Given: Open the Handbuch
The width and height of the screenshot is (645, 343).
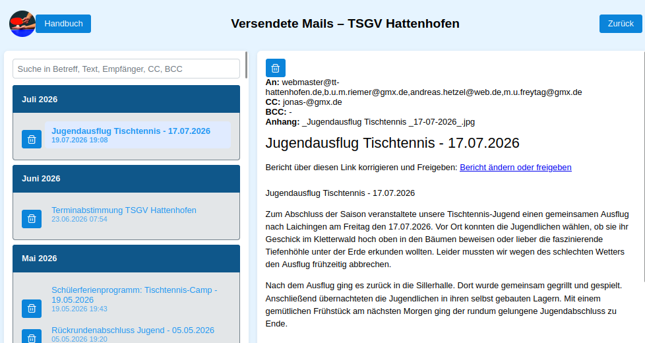Looking at the screenshot, I should pyautogui.click(x=63, y=24).
